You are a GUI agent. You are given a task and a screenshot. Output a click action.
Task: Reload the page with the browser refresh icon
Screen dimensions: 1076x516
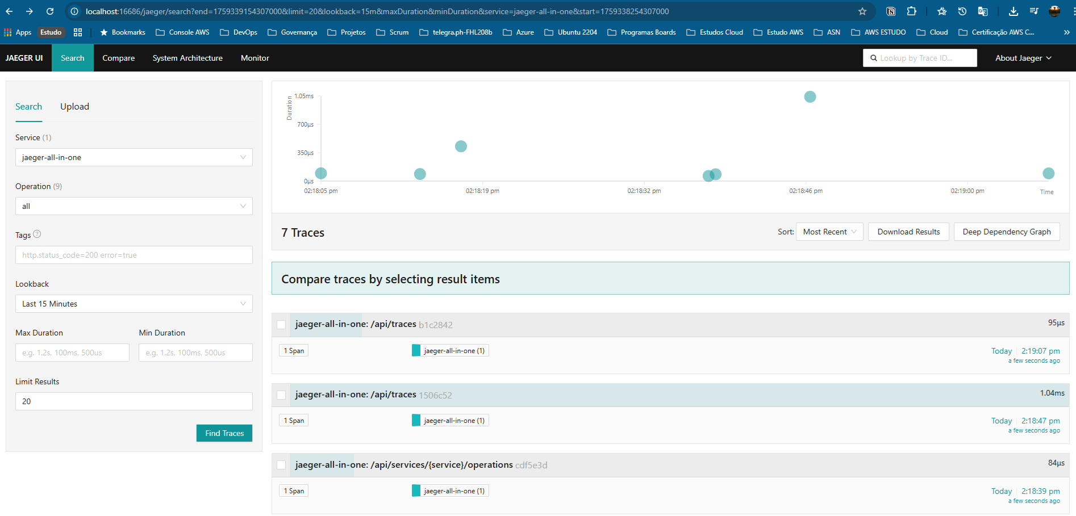tap(50, 11)
